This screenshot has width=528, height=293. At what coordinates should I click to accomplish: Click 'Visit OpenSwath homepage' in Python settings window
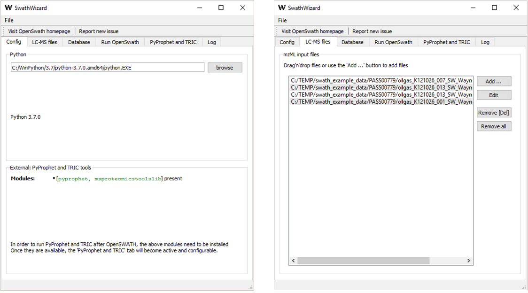coord(39,31)
